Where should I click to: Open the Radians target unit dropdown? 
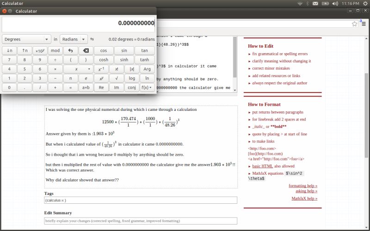74,39
